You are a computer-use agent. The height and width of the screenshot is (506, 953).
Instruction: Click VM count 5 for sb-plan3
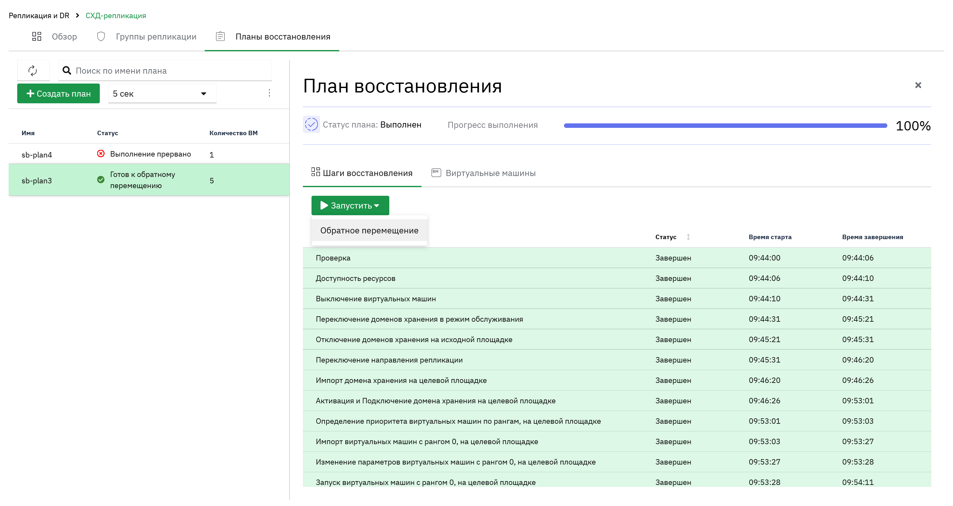pyautogui.click(x=212, y=180)
